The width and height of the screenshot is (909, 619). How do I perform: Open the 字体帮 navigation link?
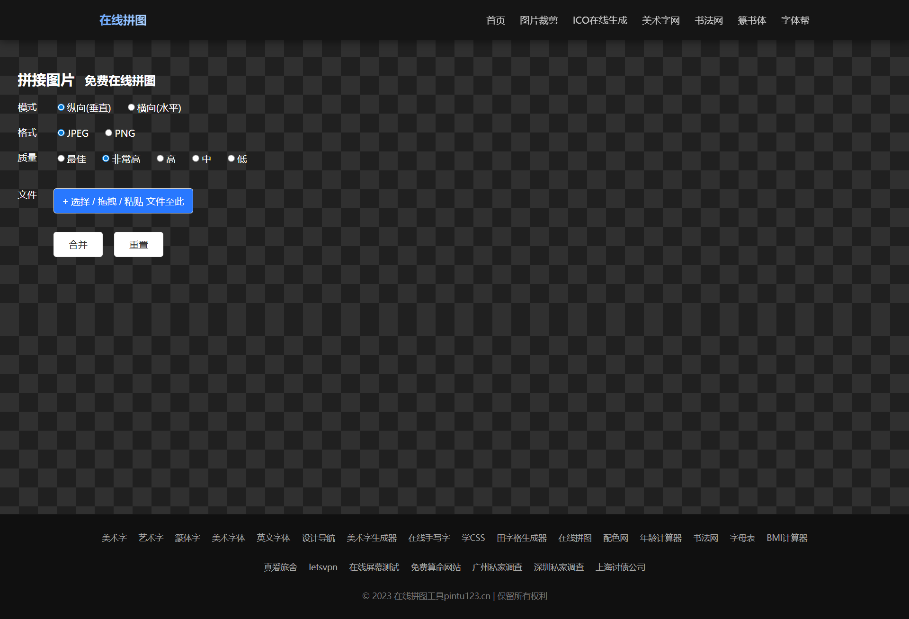[x=794, y=20]
